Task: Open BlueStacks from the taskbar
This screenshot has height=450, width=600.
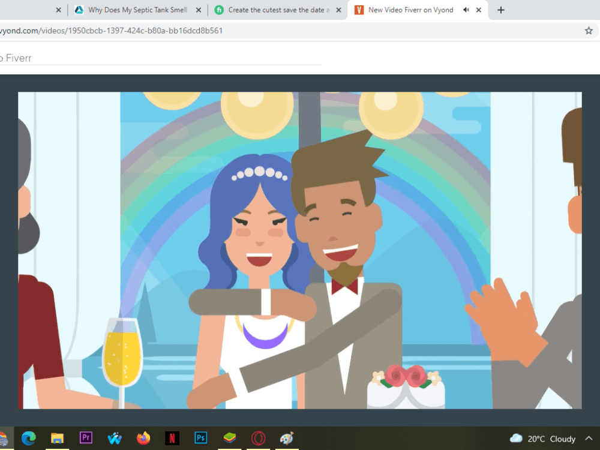Action: pos(230,438)
